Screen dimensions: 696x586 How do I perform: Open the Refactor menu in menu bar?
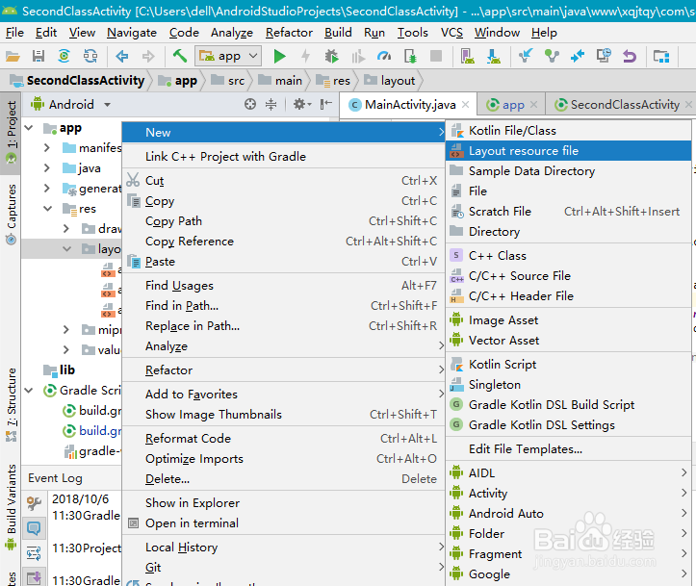[289, 33]
